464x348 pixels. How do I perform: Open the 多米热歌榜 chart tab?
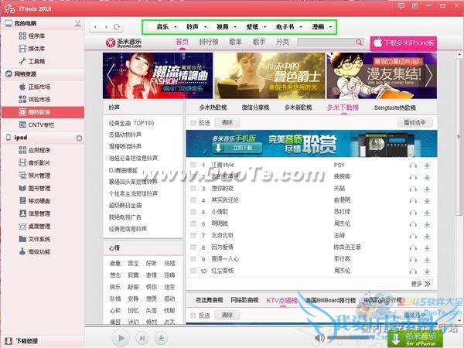(x=213, y=107)
